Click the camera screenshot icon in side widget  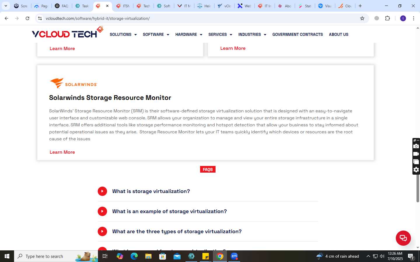416,146
